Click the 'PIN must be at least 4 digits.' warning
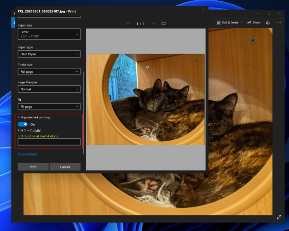This screenshot has height=231, width=289. [x=38, y=136]
